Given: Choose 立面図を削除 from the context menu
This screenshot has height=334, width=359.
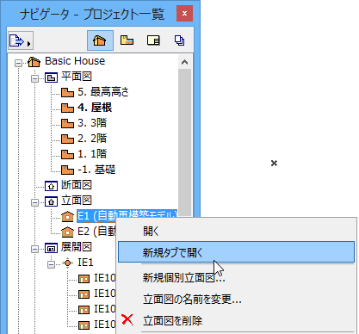Looking at the screenshot, I should 237,320.
